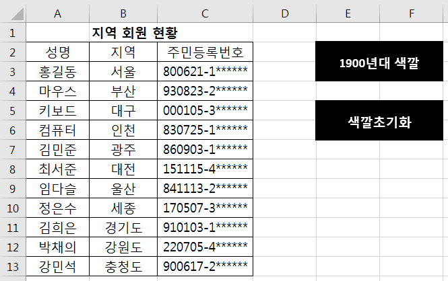The image size is (448, 281).
Task: Select the cell with 860903-1******
Action: pyautogui.click(x=205, y=150)
